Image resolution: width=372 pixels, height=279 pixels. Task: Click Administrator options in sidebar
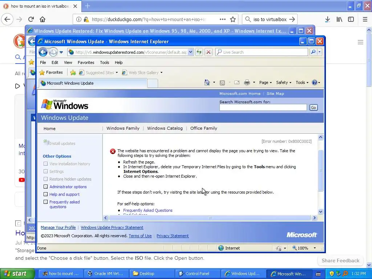pos(68,187)
